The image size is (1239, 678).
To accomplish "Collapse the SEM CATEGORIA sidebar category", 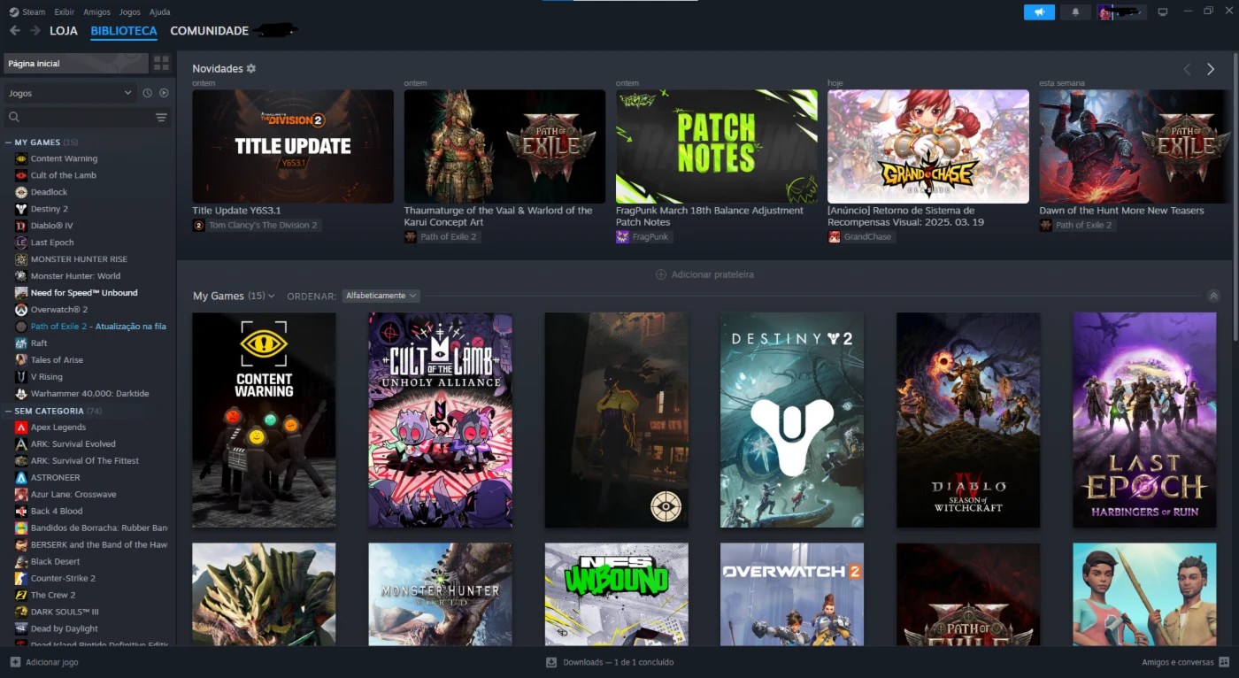I will (8, 411).
